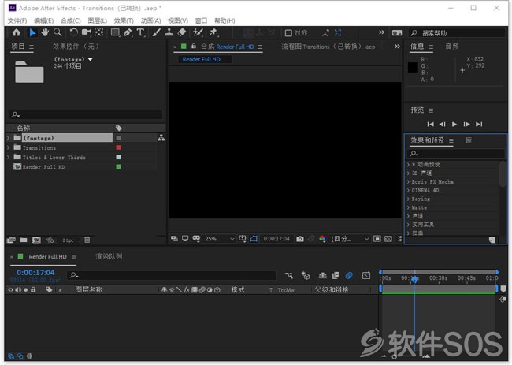512x365 pixels.
Task: Click the show channel RGB icon
Action: [x=322, y=239]
